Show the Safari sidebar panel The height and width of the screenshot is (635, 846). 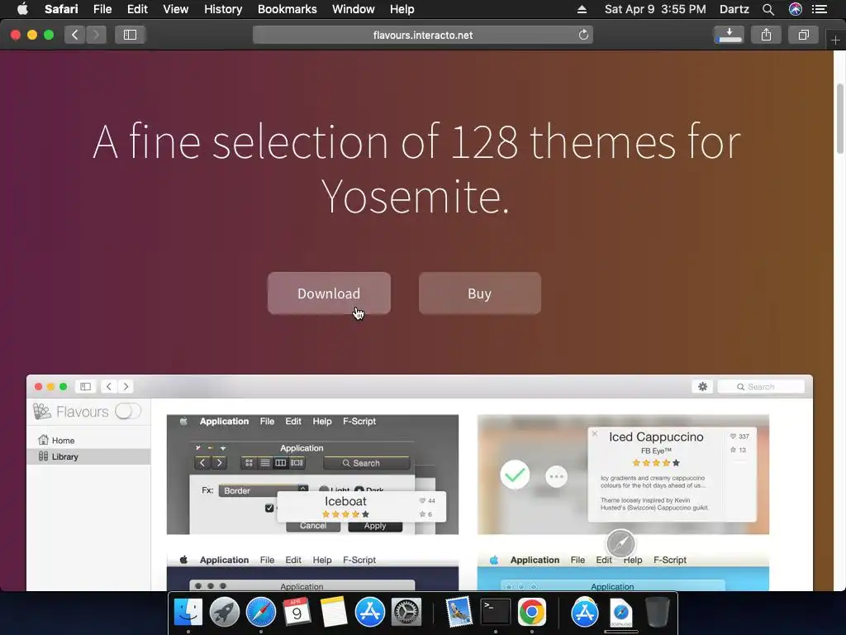click(x=130, y=35)
